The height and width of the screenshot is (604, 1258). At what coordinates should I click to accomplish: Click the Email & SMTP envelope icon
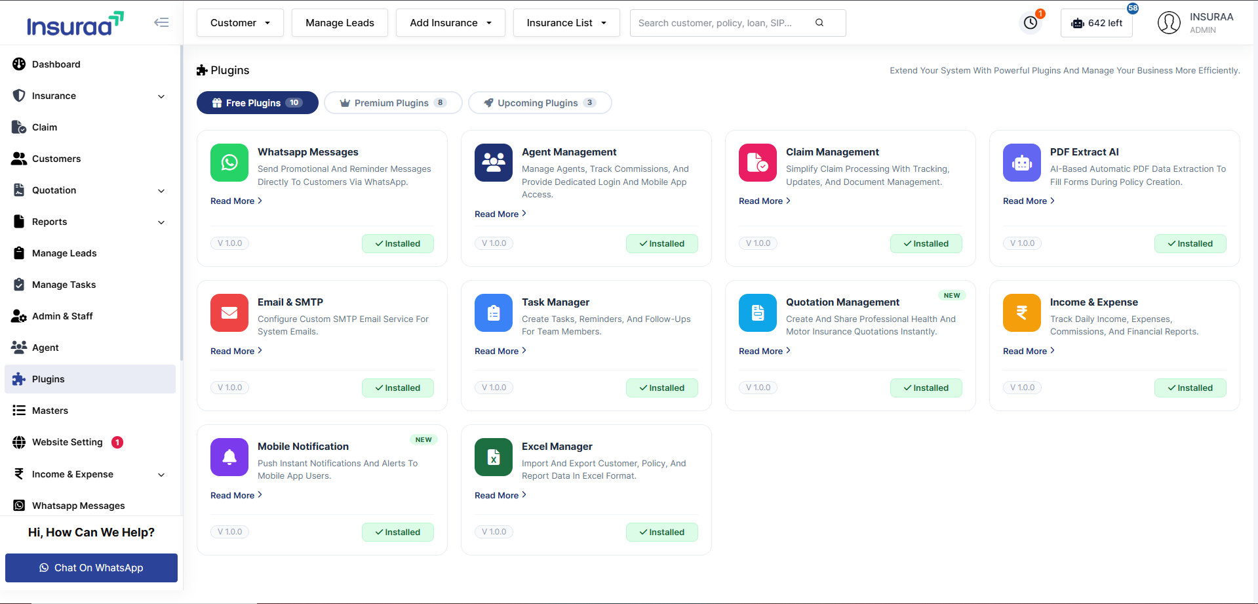coord(229,313)
